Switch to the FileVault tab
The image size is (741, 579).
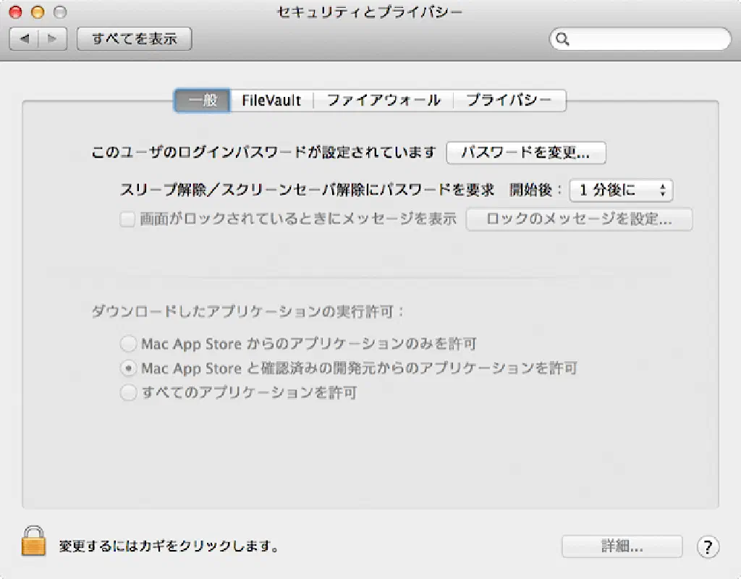[271, 101]
